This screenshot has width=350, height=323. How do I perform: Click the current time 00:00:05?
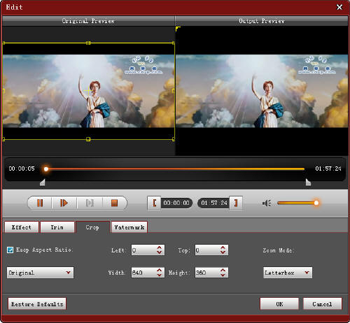coord(22,168)
